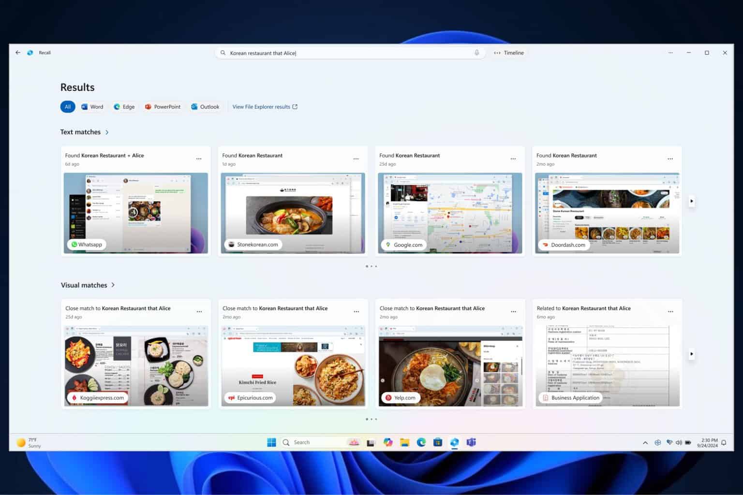Select the All filter tab

68,107
